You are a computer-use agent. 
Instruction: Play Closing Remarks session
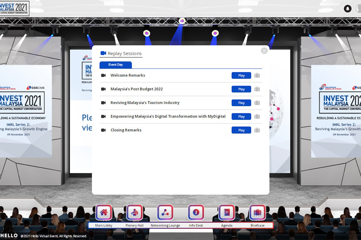[x=241, y=130]
